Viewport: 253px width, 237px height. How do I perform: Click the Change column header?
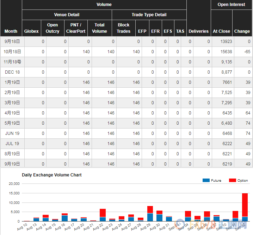(x=242, y=31)
